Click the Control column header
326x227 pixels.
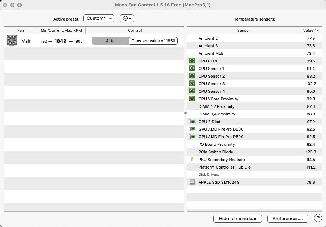pyautogui.click(x=135, y=30)
